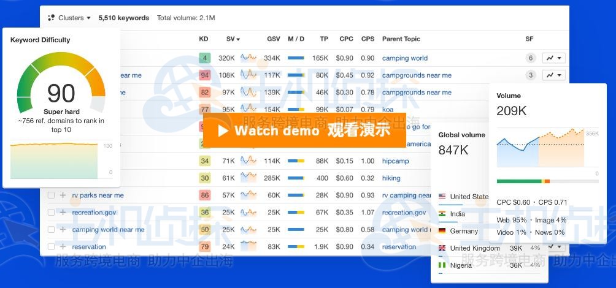This screenshot has width=616, height=288.
Task: Check the box next to reservation keyword
Action: pos(52,247)
